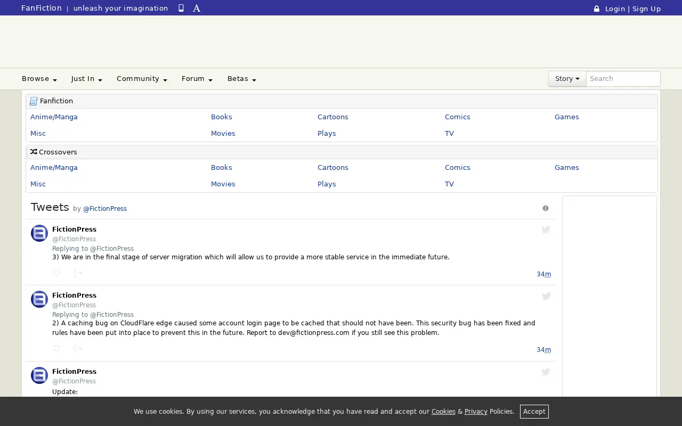Screen dimensions: 682x426
Task: Open the Story search type dropdown
Action: click(x=567, y=79)
